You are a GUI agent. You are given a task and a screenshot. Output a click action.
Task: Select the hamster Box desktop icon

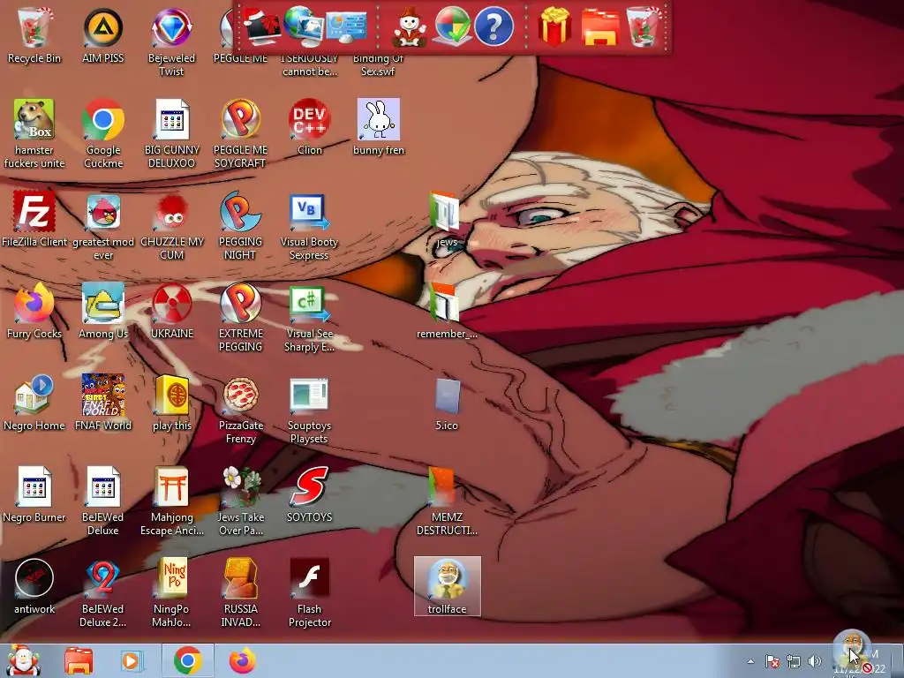pos(34,134)
